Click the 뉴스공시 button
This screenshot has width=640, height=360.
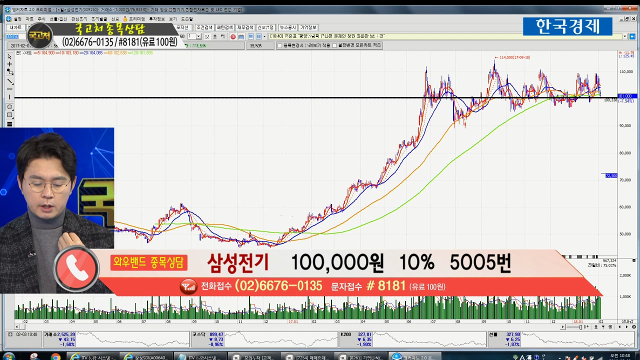[287, 27]
